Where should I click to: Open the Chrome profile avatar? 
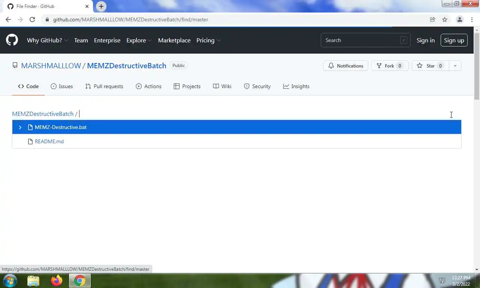click(459, 19)
